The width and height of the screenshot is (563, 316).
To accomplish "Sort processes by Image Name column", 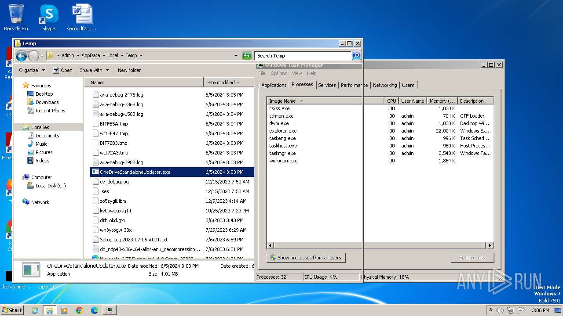I will click(x=325, y=101).
